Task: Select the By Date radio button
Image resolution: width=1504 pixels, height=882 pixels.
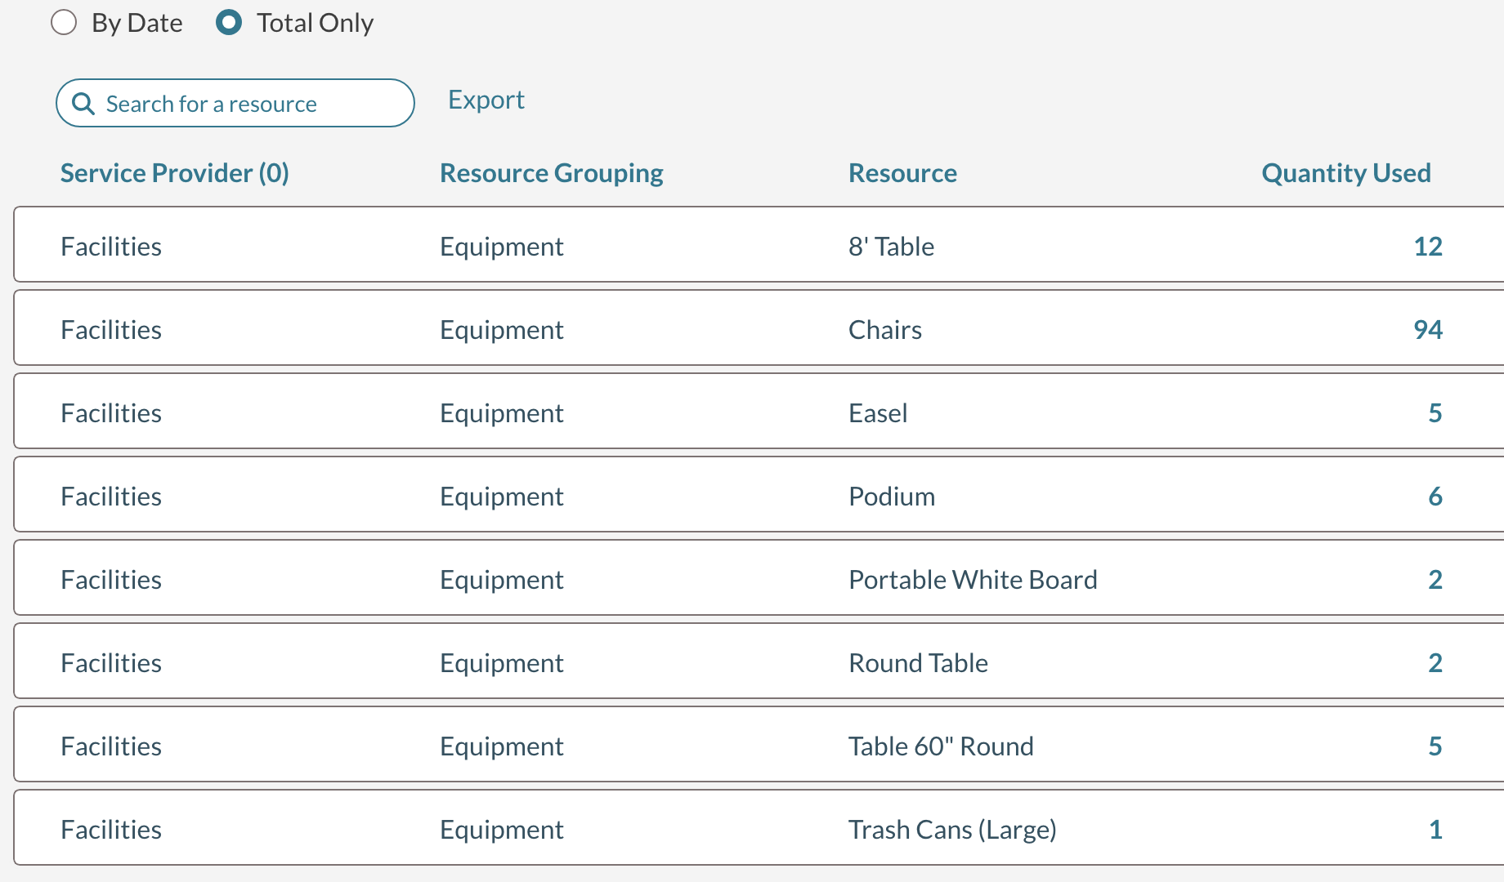Action: click(64, 23)
